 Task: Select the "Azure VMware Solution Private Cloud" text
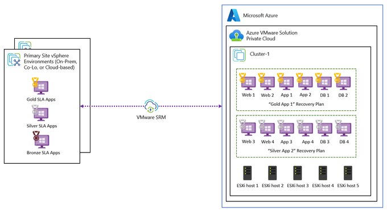tap(271, 35)
